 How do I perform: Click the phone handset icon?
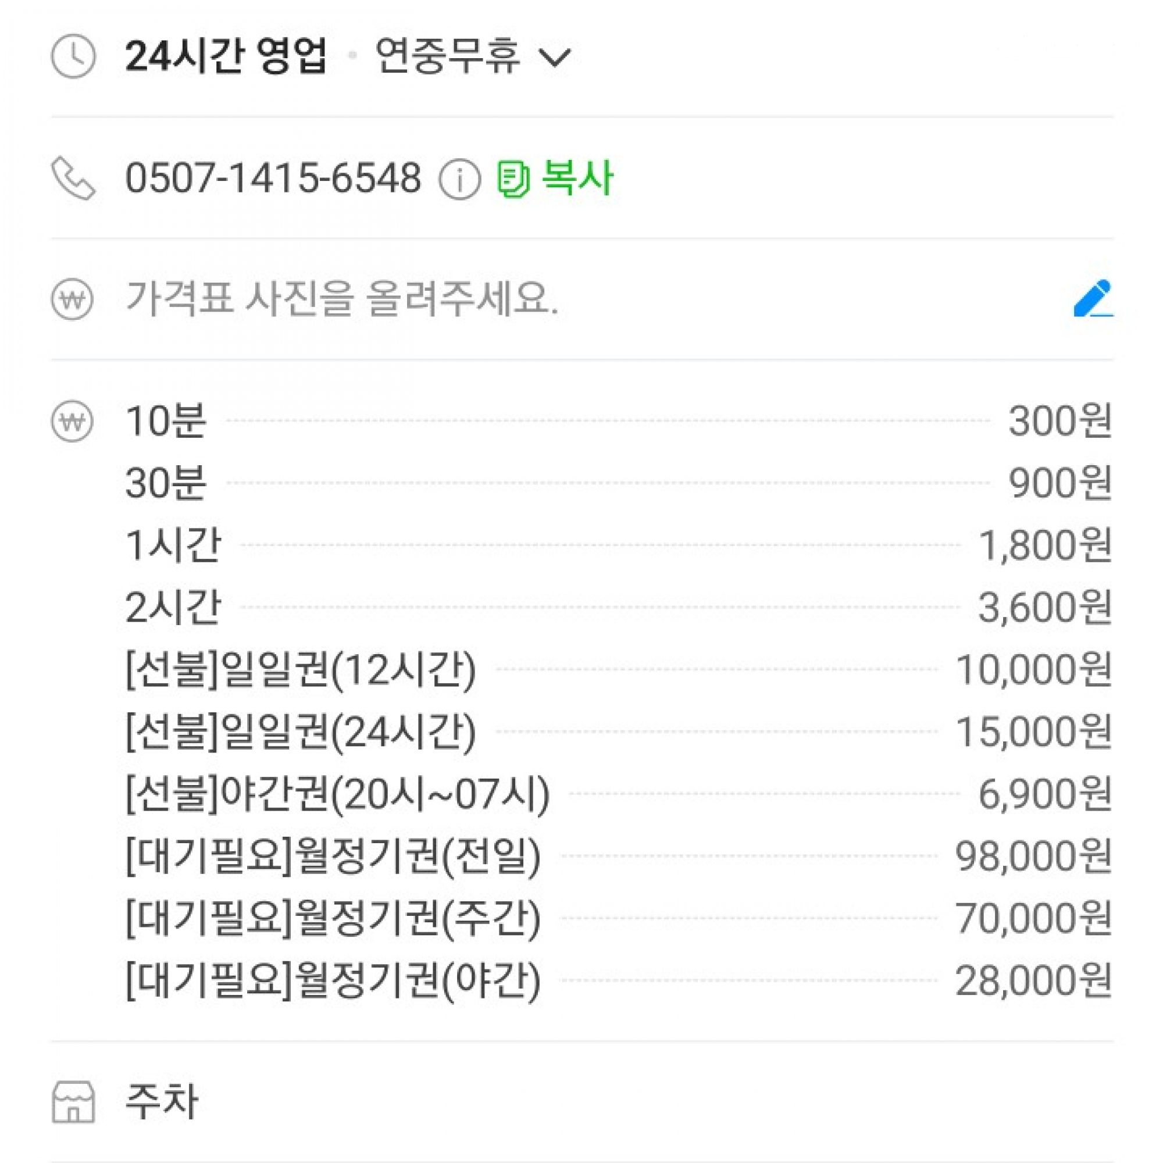pyautogui.click(x=73, y=178)
